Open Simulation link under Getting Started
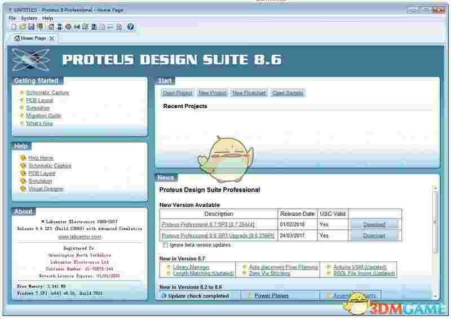Image resolution: width=451 pixels, height=319 pixels. (x=38, y=108)
